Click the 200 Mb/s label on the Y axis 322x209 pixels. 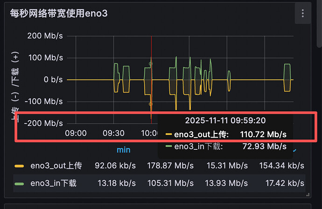point(45,36)
